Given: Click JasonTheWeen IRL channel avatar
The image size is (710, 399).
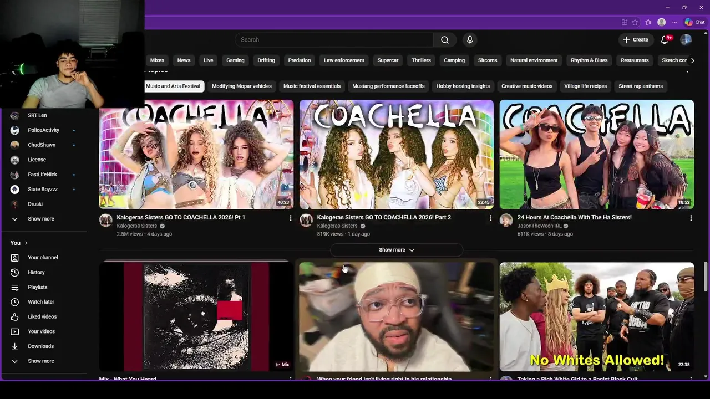Looking at the screenshot, I should tap(506, 221).
